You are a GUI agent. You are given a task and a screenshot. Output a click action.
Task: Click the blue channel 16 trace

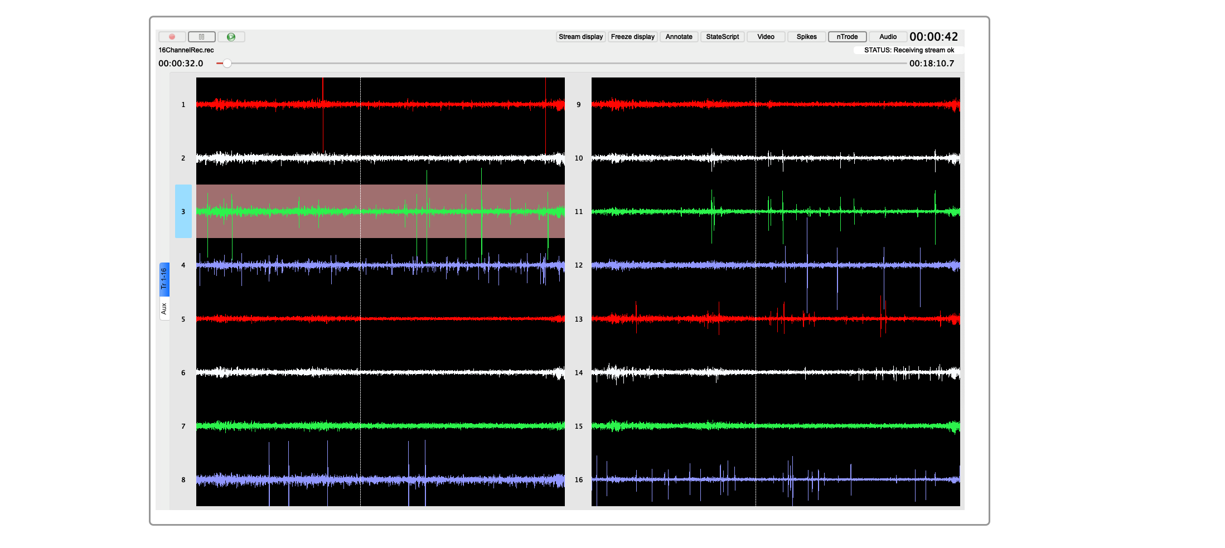coord(776,479)
